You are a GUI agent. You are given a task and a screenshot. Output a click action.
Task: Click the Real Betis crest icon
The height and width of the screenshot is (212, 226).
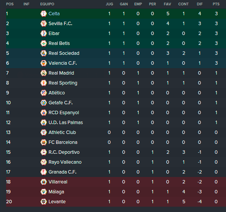coord(44,43)
